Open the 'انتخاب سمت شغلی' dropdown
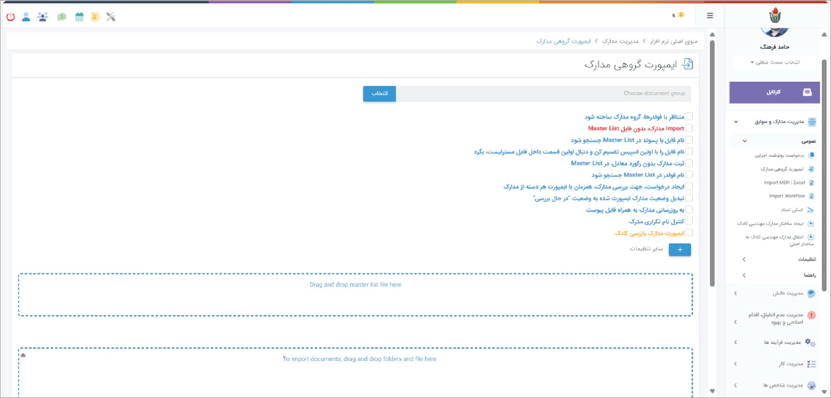The width and height of the screenshot is (831, 398). click(775, 62)
